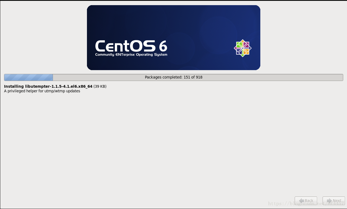
Task: Click the packages completed progress bar
Action: pos(174,77)
